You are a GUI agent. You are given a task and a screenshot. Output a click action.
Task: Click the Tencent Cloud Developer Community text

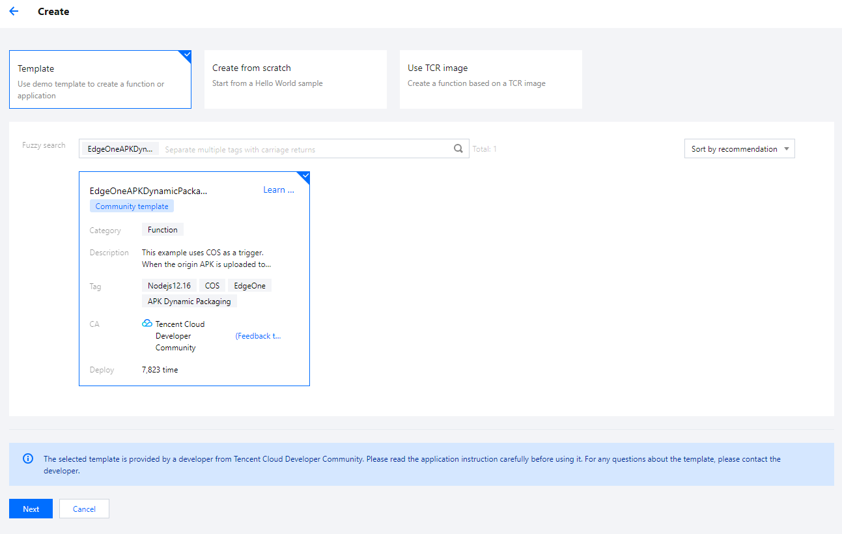pyautogui.click(x=180, y=336)
